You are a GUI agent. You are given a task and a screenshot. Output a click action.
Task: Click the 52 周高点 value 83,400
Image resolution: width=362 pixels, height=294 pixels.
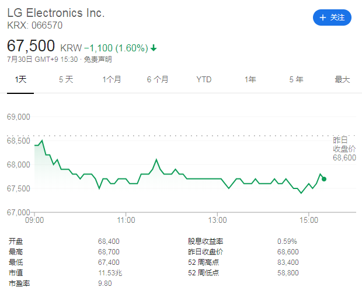click(287, 262)
